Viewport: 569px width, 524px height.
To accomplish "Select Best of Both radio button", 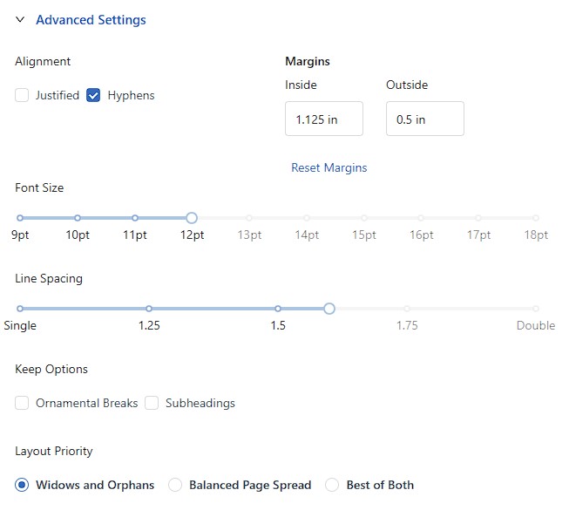I will 332,485.
